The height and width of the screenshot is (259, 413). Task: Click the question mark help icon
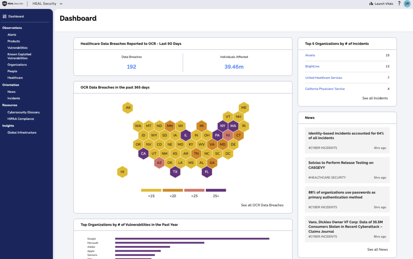[399, 3]
